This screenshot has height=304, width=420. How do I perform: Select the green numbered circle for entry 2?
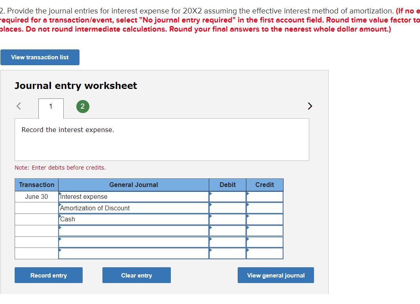click(x=82, y=106)
